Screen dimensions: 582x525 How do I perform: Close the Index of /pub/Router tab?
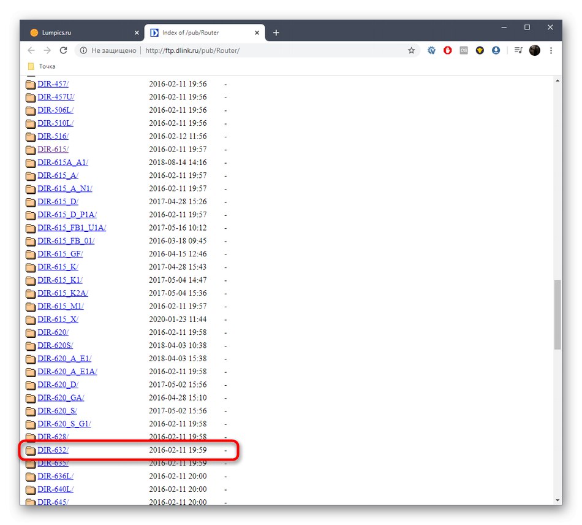(x=257, y=33)
